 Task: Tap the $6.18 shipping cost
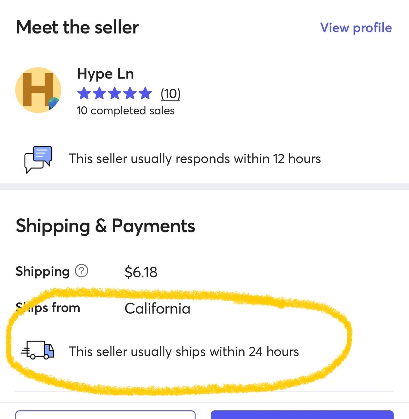(141, 272)
